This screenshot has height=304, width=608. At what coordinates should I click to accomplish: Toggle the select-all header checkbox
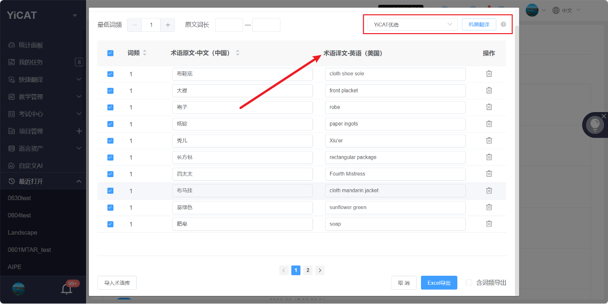[x=110, y=53]
